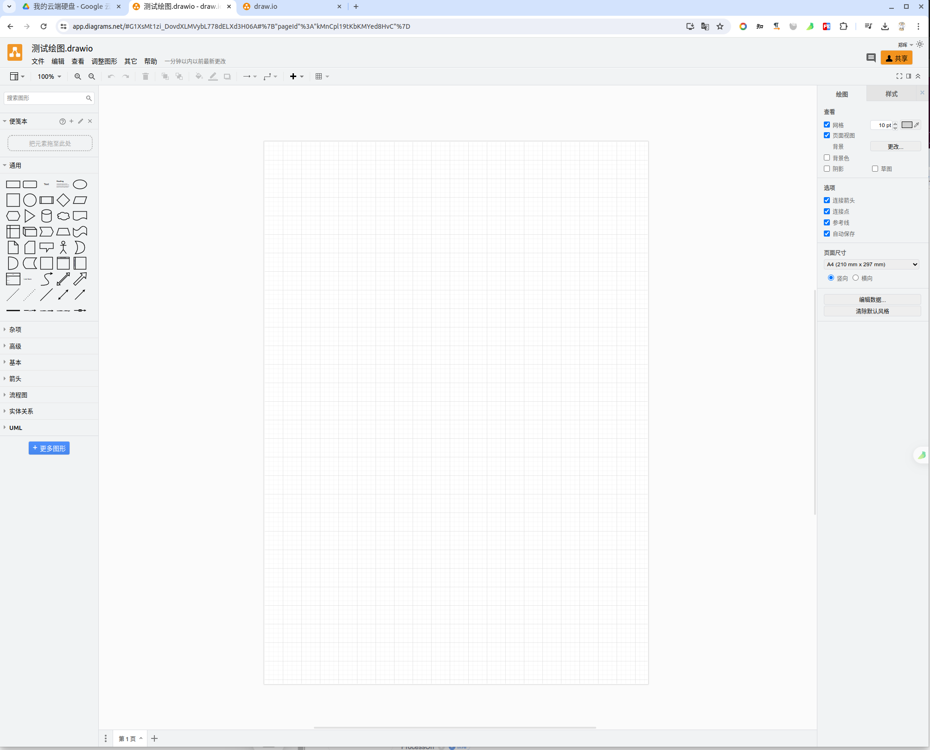Click the 更多图形 button
Viewport: 930px width, 750px height.
[49, 448]
